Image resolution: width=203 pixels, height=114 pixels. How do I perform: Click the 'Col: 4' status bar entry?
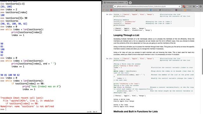[95, 112]
